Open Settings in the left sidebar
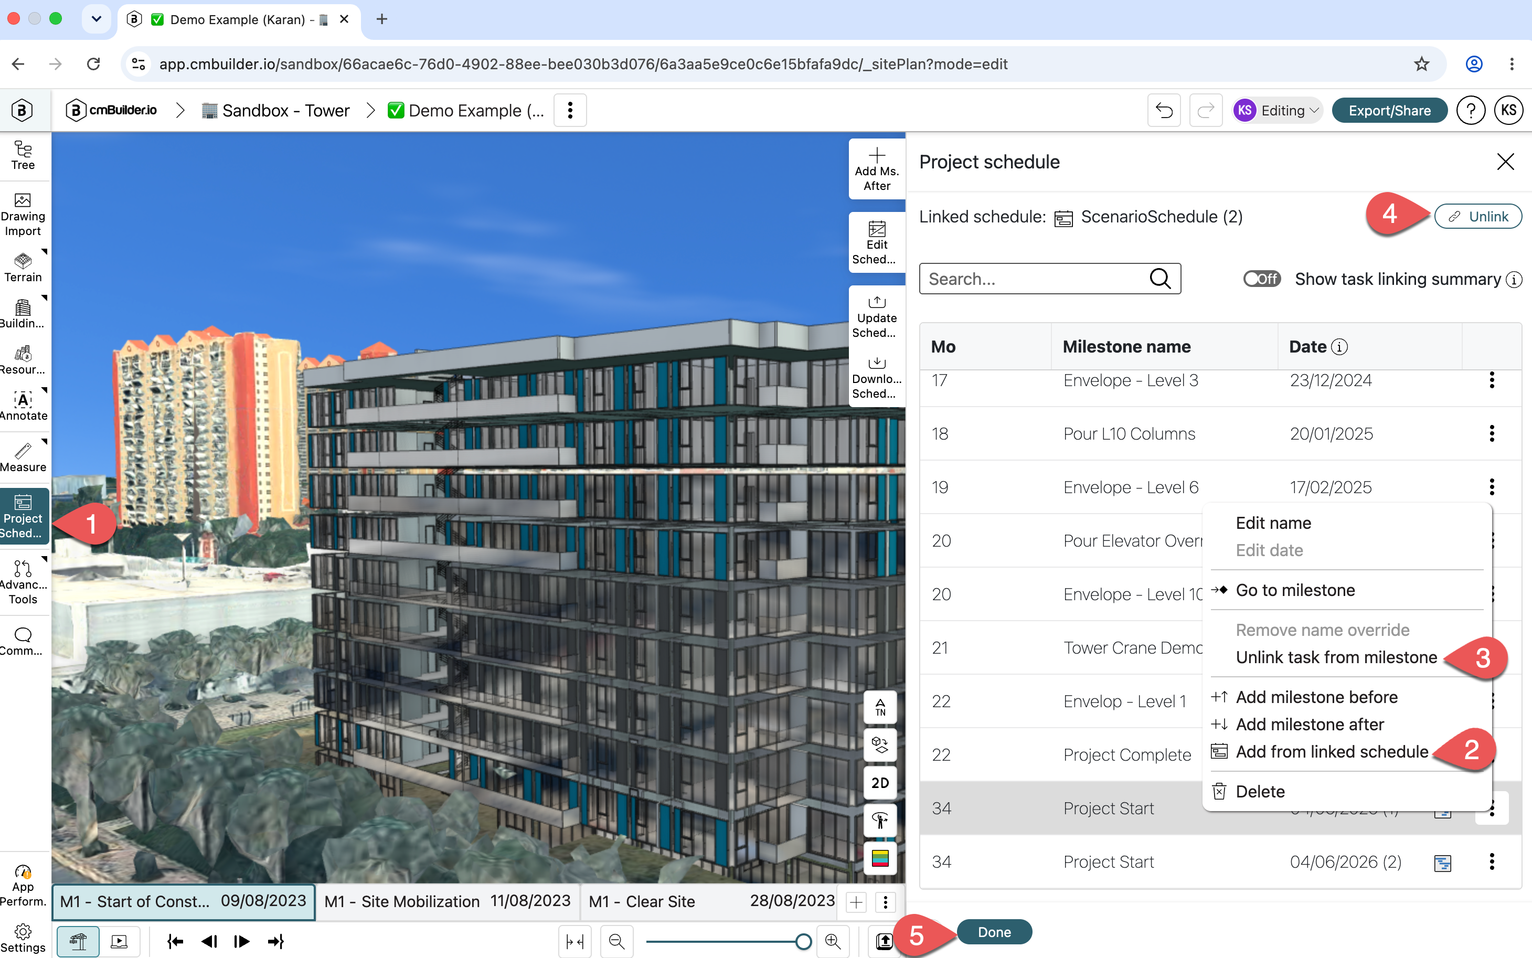1532x958 pixels. pyautogui.click(x=23, y=939)
